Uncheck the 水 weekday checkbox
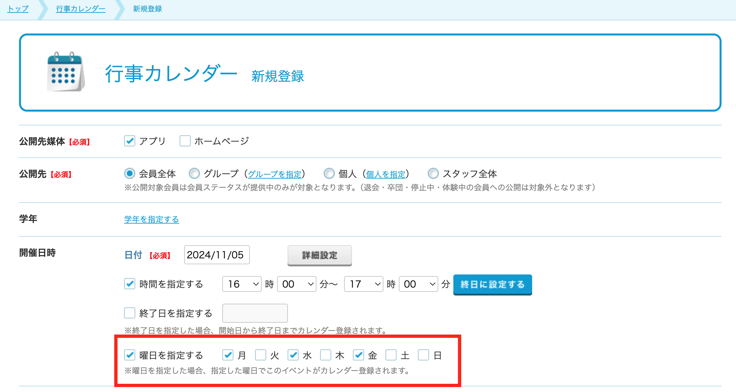The width and height of the screenshot is (736, 392). click(x=293, y=355)
